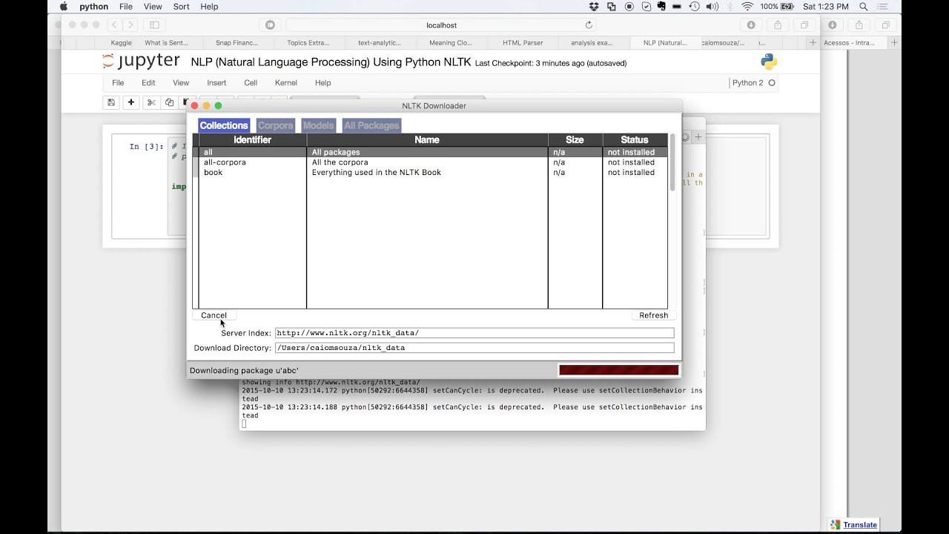Open Jupyter Kernel menu
This screenshot has height=534, width=949.
tap(285, 83)
